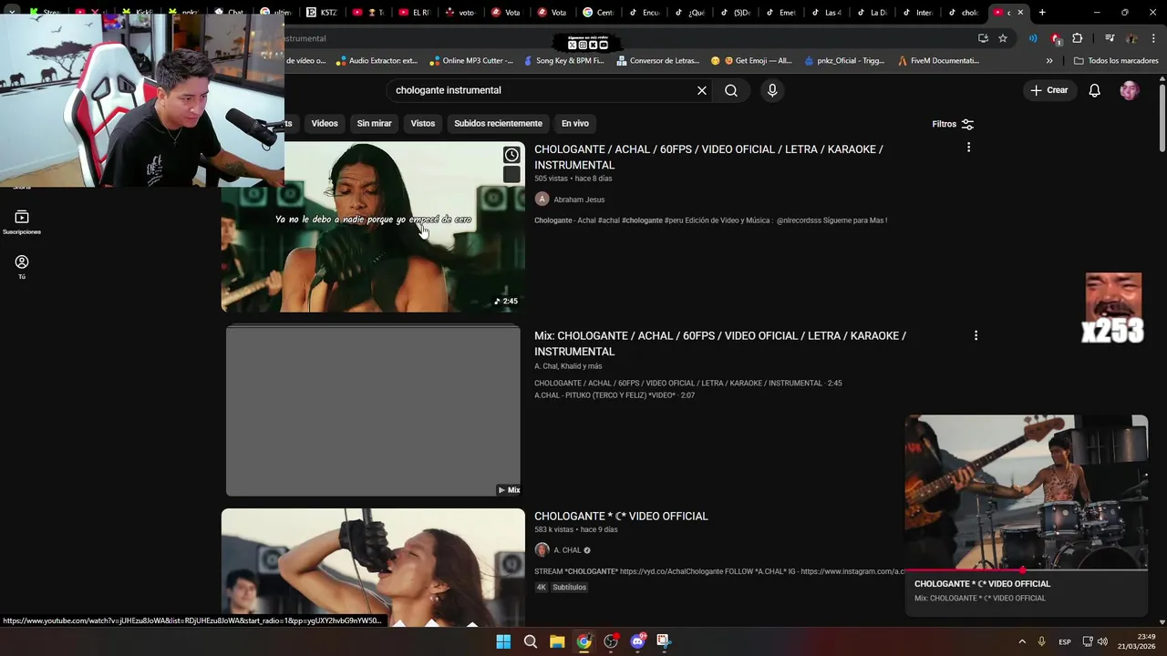The image size is (1167, 656).
Task: Select the En vivo filter chip
Action: tap(574, 123)
